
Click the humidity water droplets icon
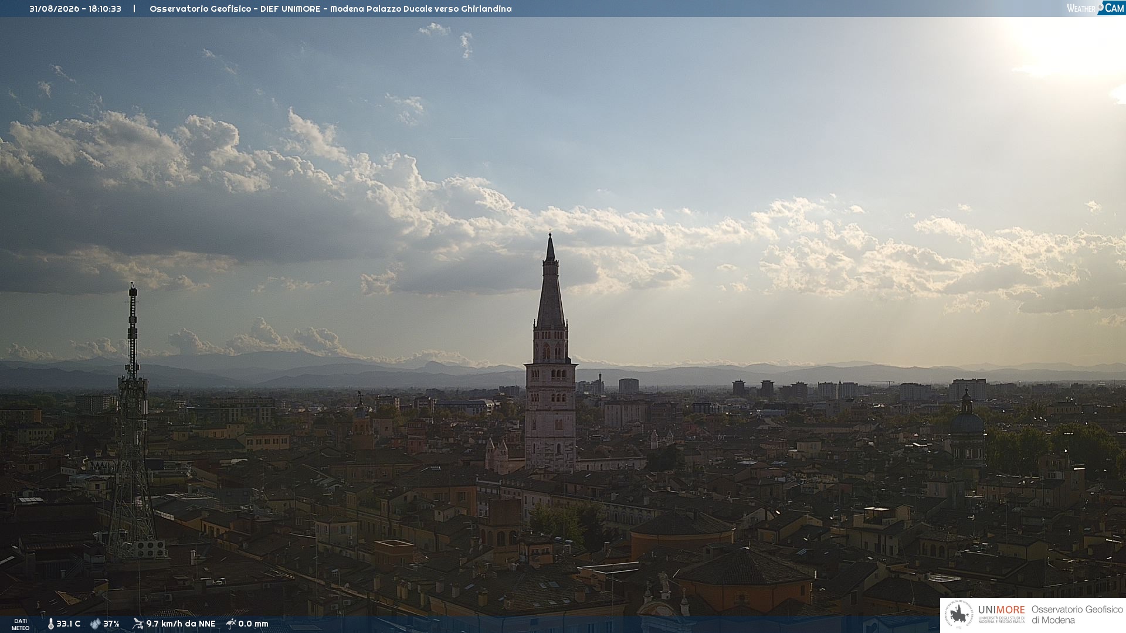tap(95, 624)
